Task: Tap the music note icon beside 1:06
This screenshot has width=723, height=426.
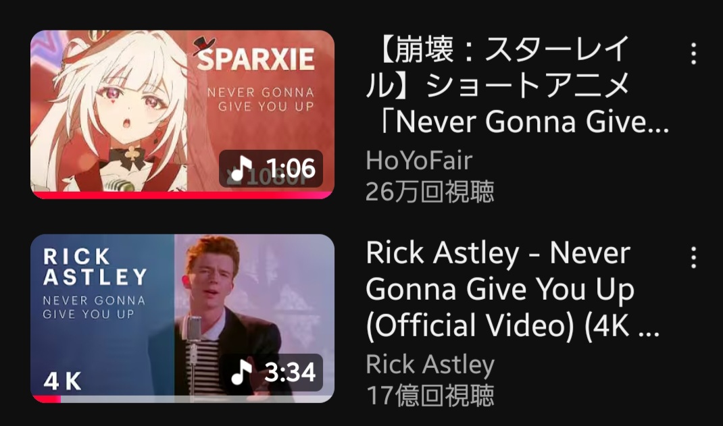Action: click(x=241, y=168)
